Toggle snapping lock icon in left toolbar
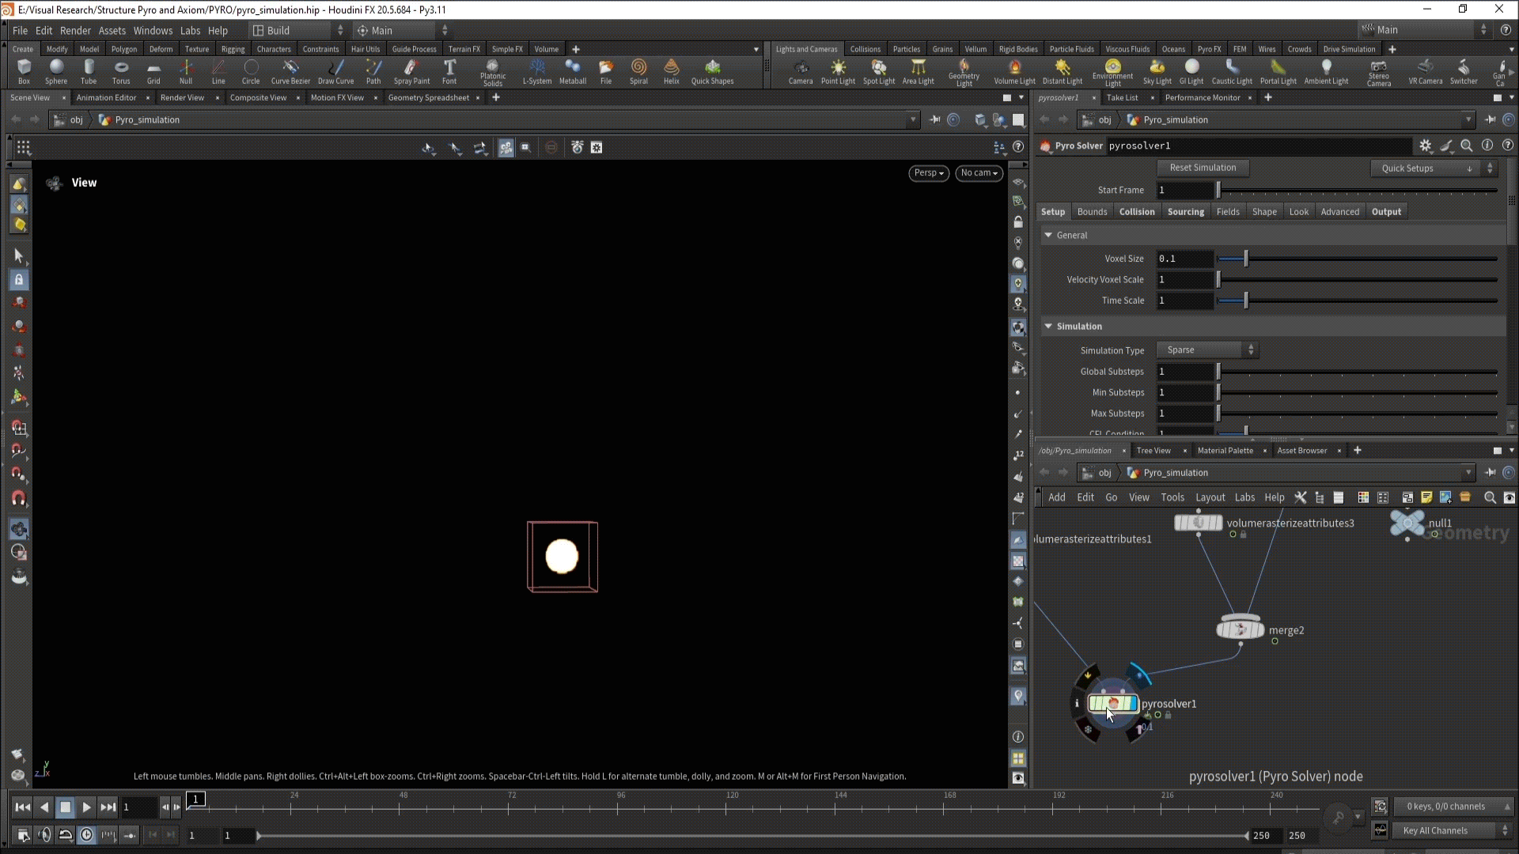Screen dimensions: 1519x854 tap(19, 280)
